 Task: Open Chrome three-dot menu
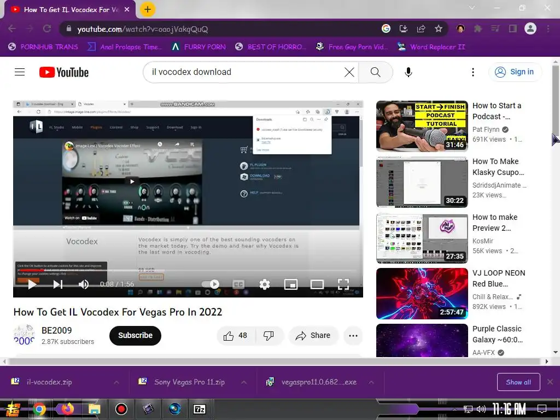[x=548, y=28]
